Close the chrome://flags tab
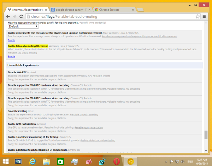212x166 pixels. [46, 10]
